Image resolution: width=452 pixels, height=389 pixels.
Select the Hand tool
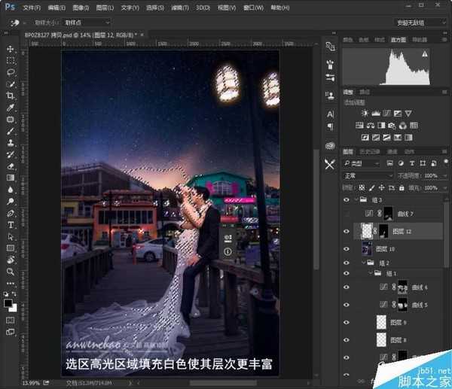coord(11,260)
